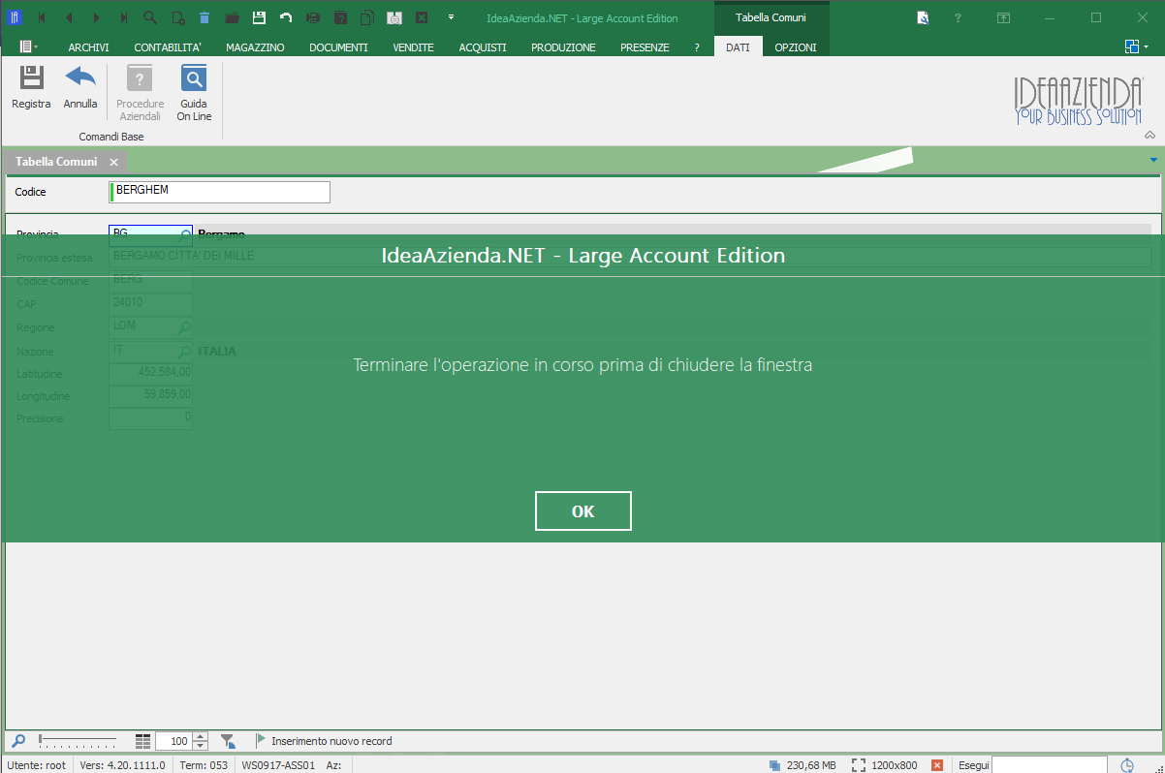Open the CONTABILITA' menu
Image resolution: width=1165 pixels, height=773 pixels.
pyautogui.click(x=168, y=47)
